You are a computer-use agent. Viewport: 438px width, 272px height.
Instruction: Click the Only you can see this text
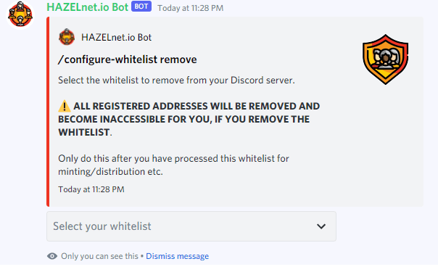(99, 256)
